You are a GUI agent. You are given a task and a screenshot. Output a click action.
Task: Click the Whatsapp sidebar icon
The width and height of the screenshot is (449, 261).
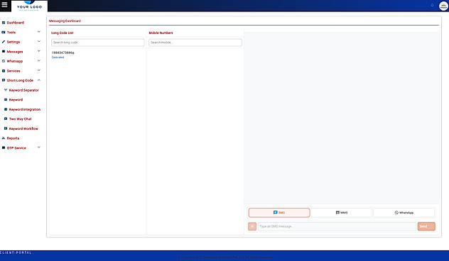coord(4,61)
